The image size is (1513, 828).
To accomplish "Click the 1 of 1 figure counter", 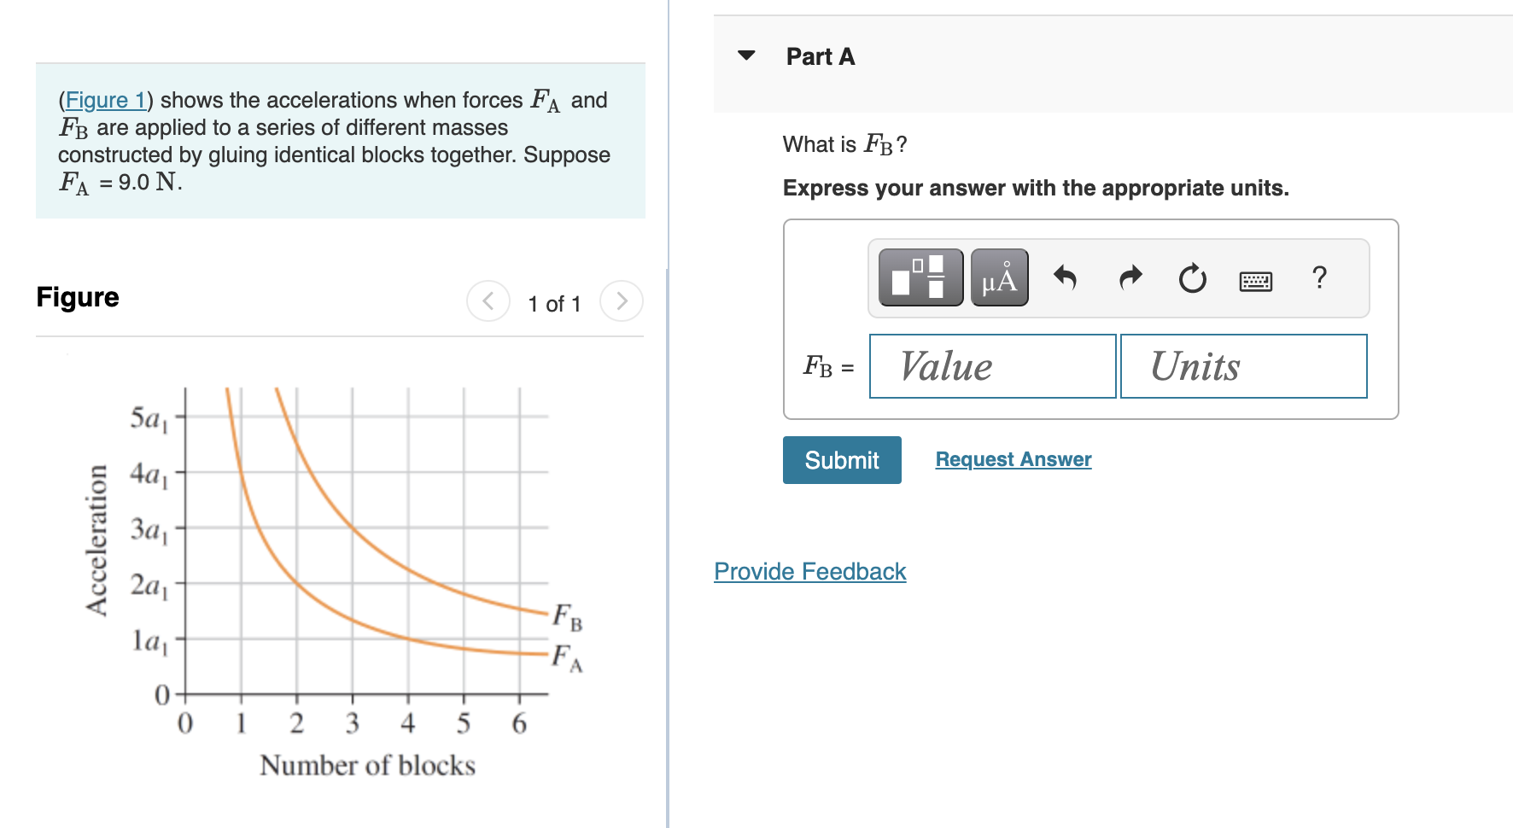I will 554,304.
